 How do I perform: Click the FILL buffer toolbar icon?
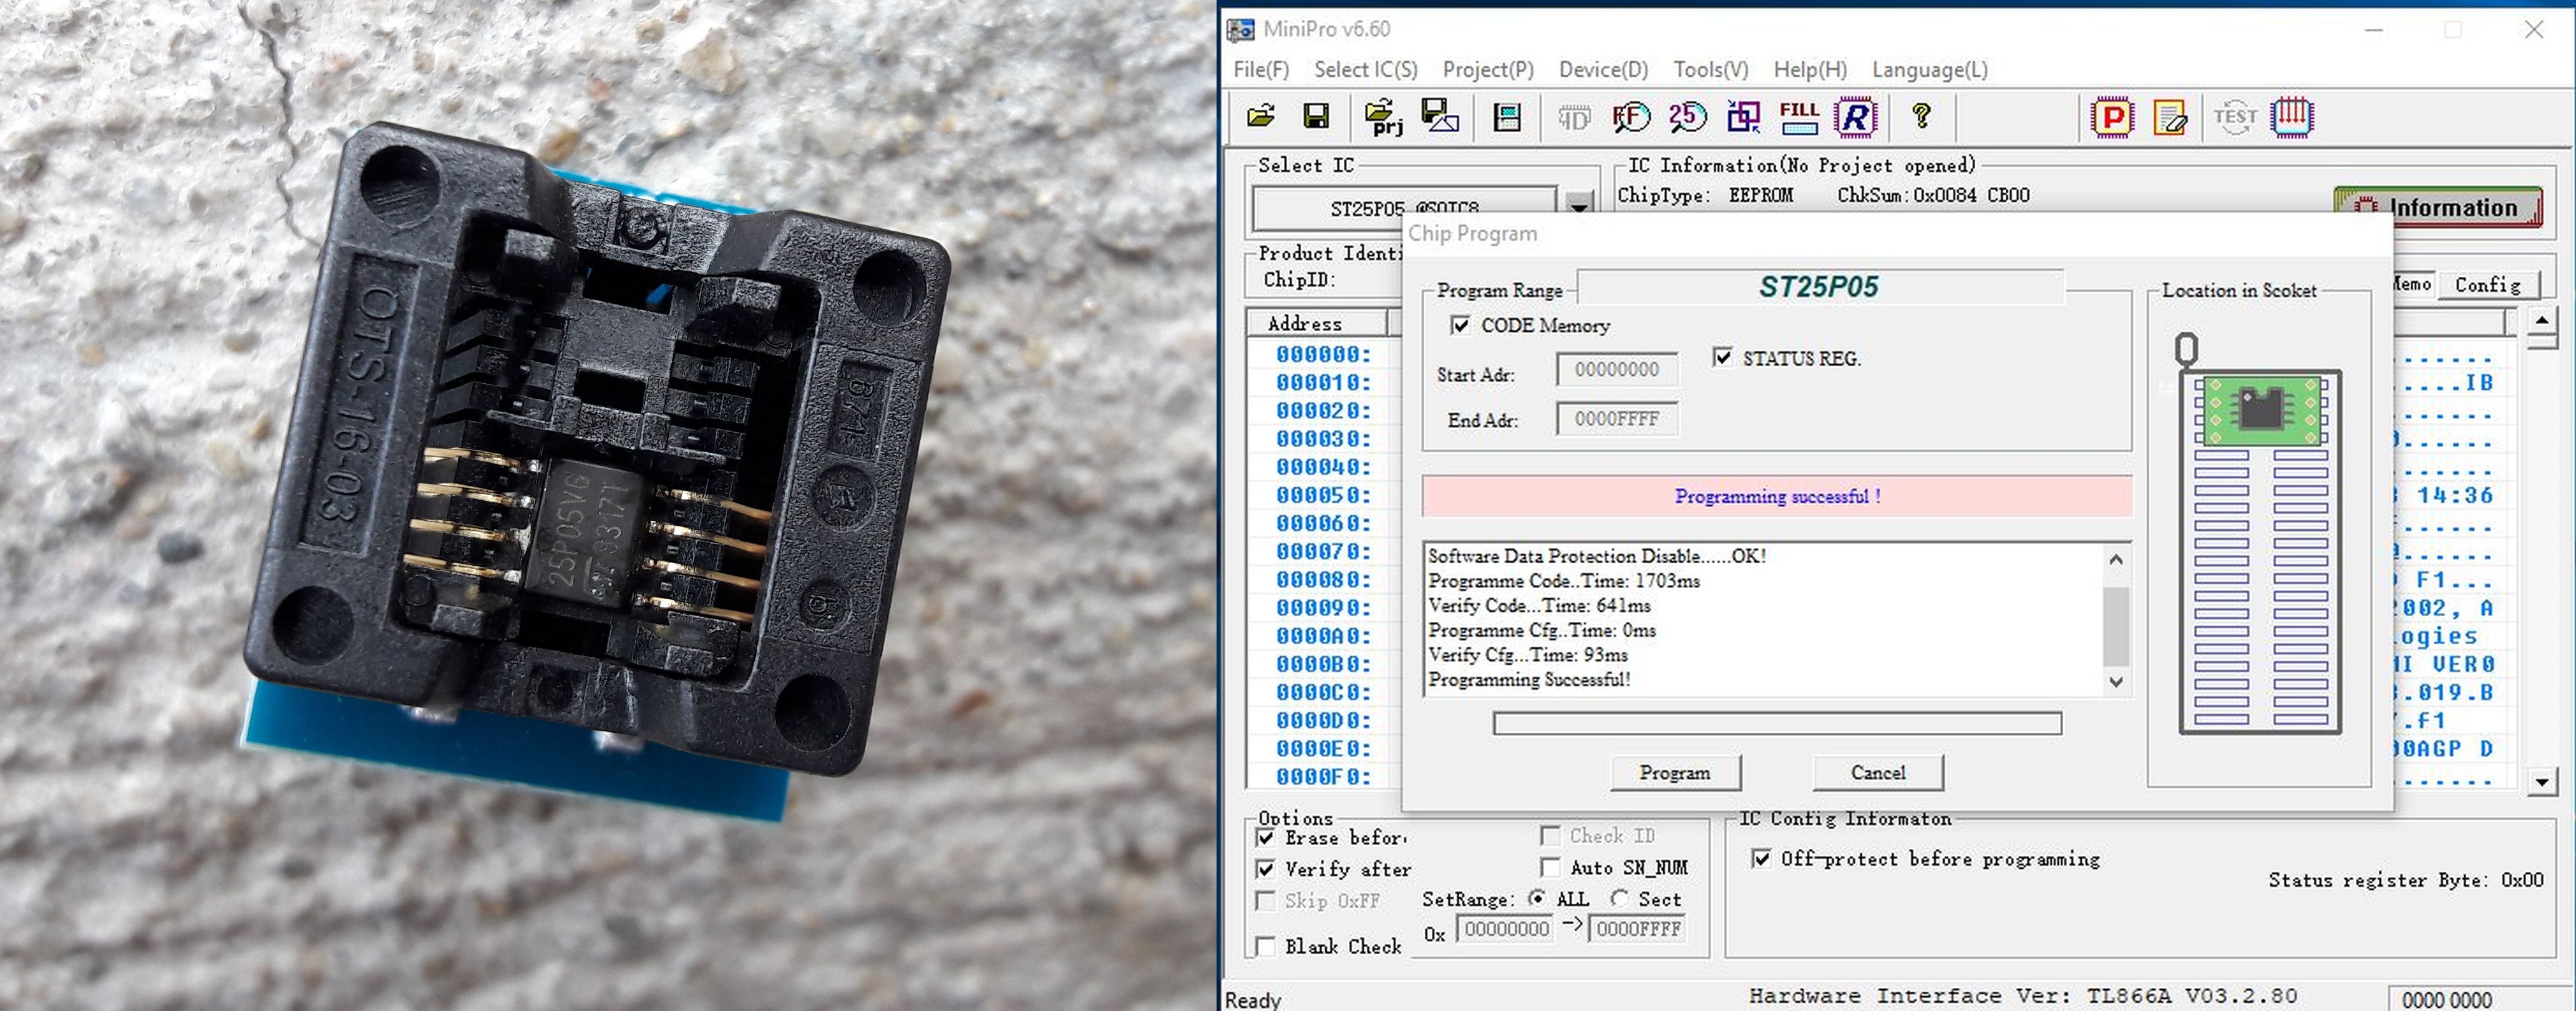pyautogui.click(x=1799, y=117)
